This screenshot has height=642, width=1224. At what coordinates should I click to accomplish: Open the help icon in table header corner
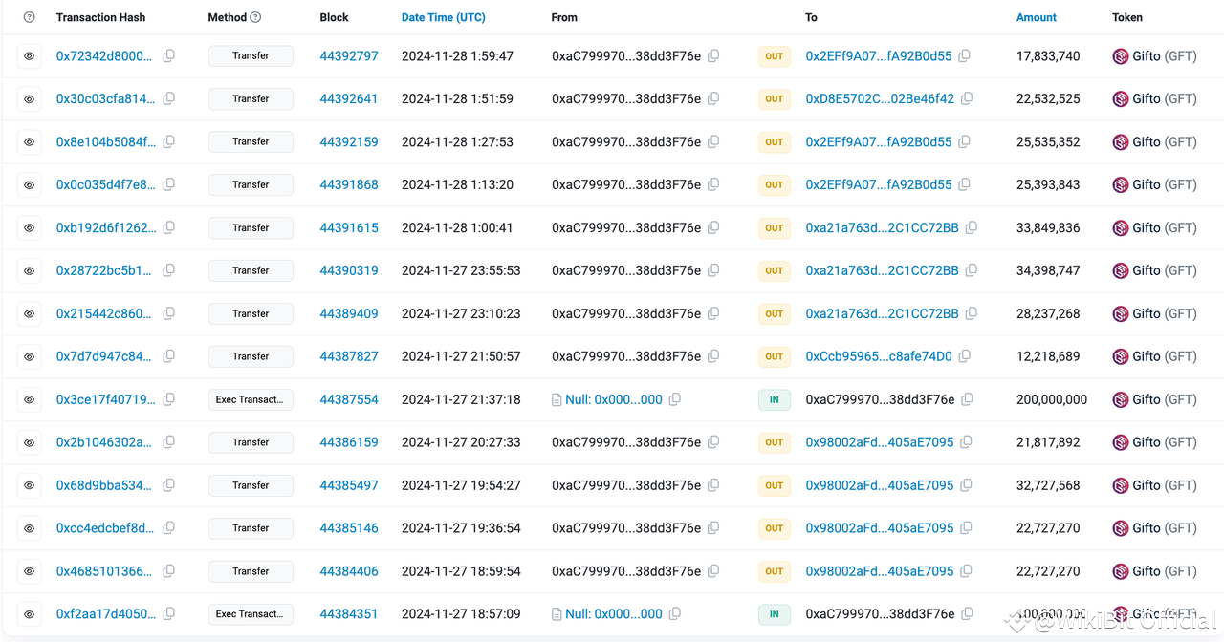tap(30, 17)
